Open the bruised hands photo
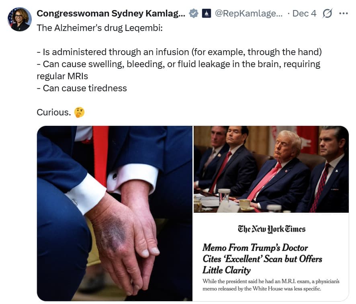The height and width of the screenshot is (304, 356). click(x=115, y=214)
